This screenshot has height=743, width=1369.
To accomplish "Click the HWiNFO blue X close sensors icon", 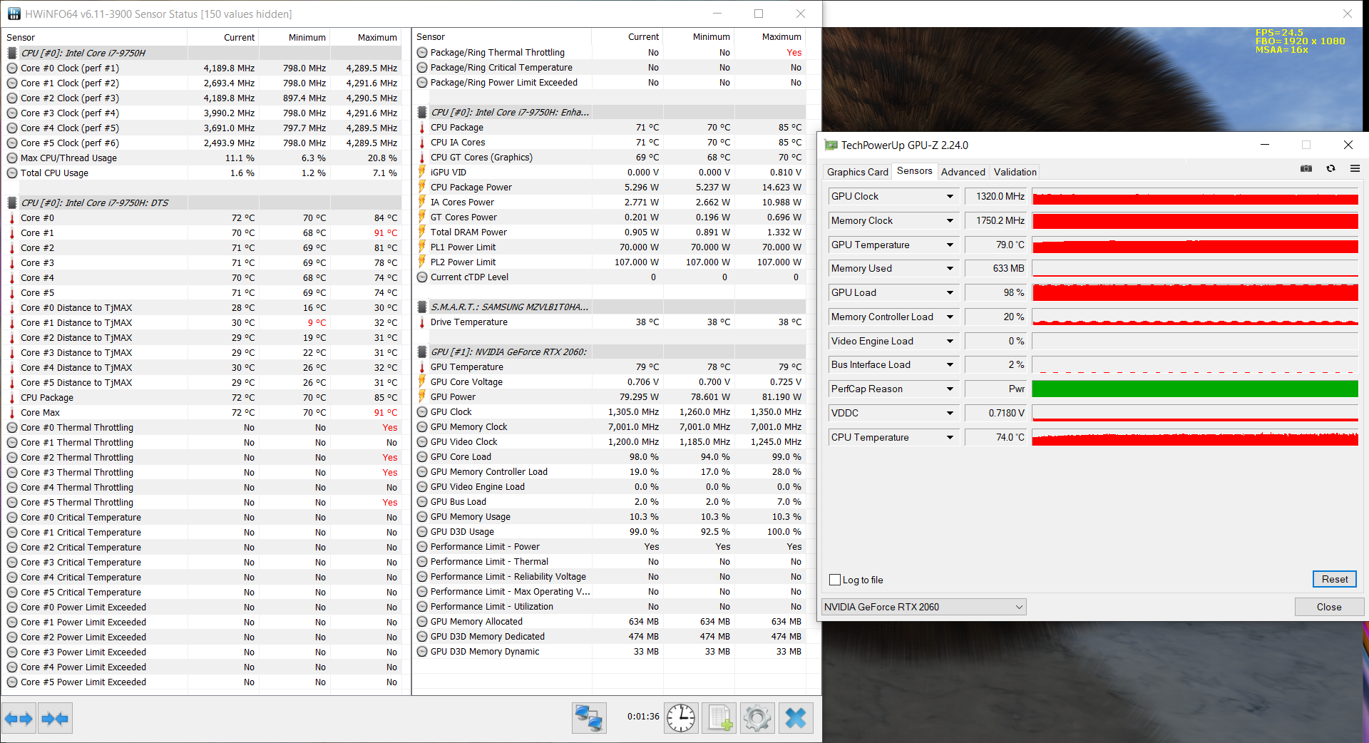I will point(796,718).
